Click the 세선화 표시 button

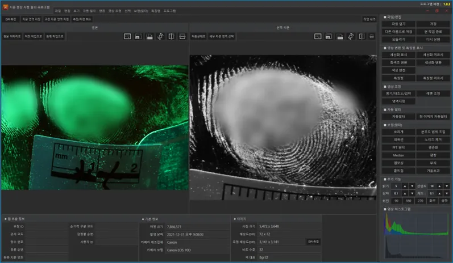pyautogui.click(x=398, y=55)
